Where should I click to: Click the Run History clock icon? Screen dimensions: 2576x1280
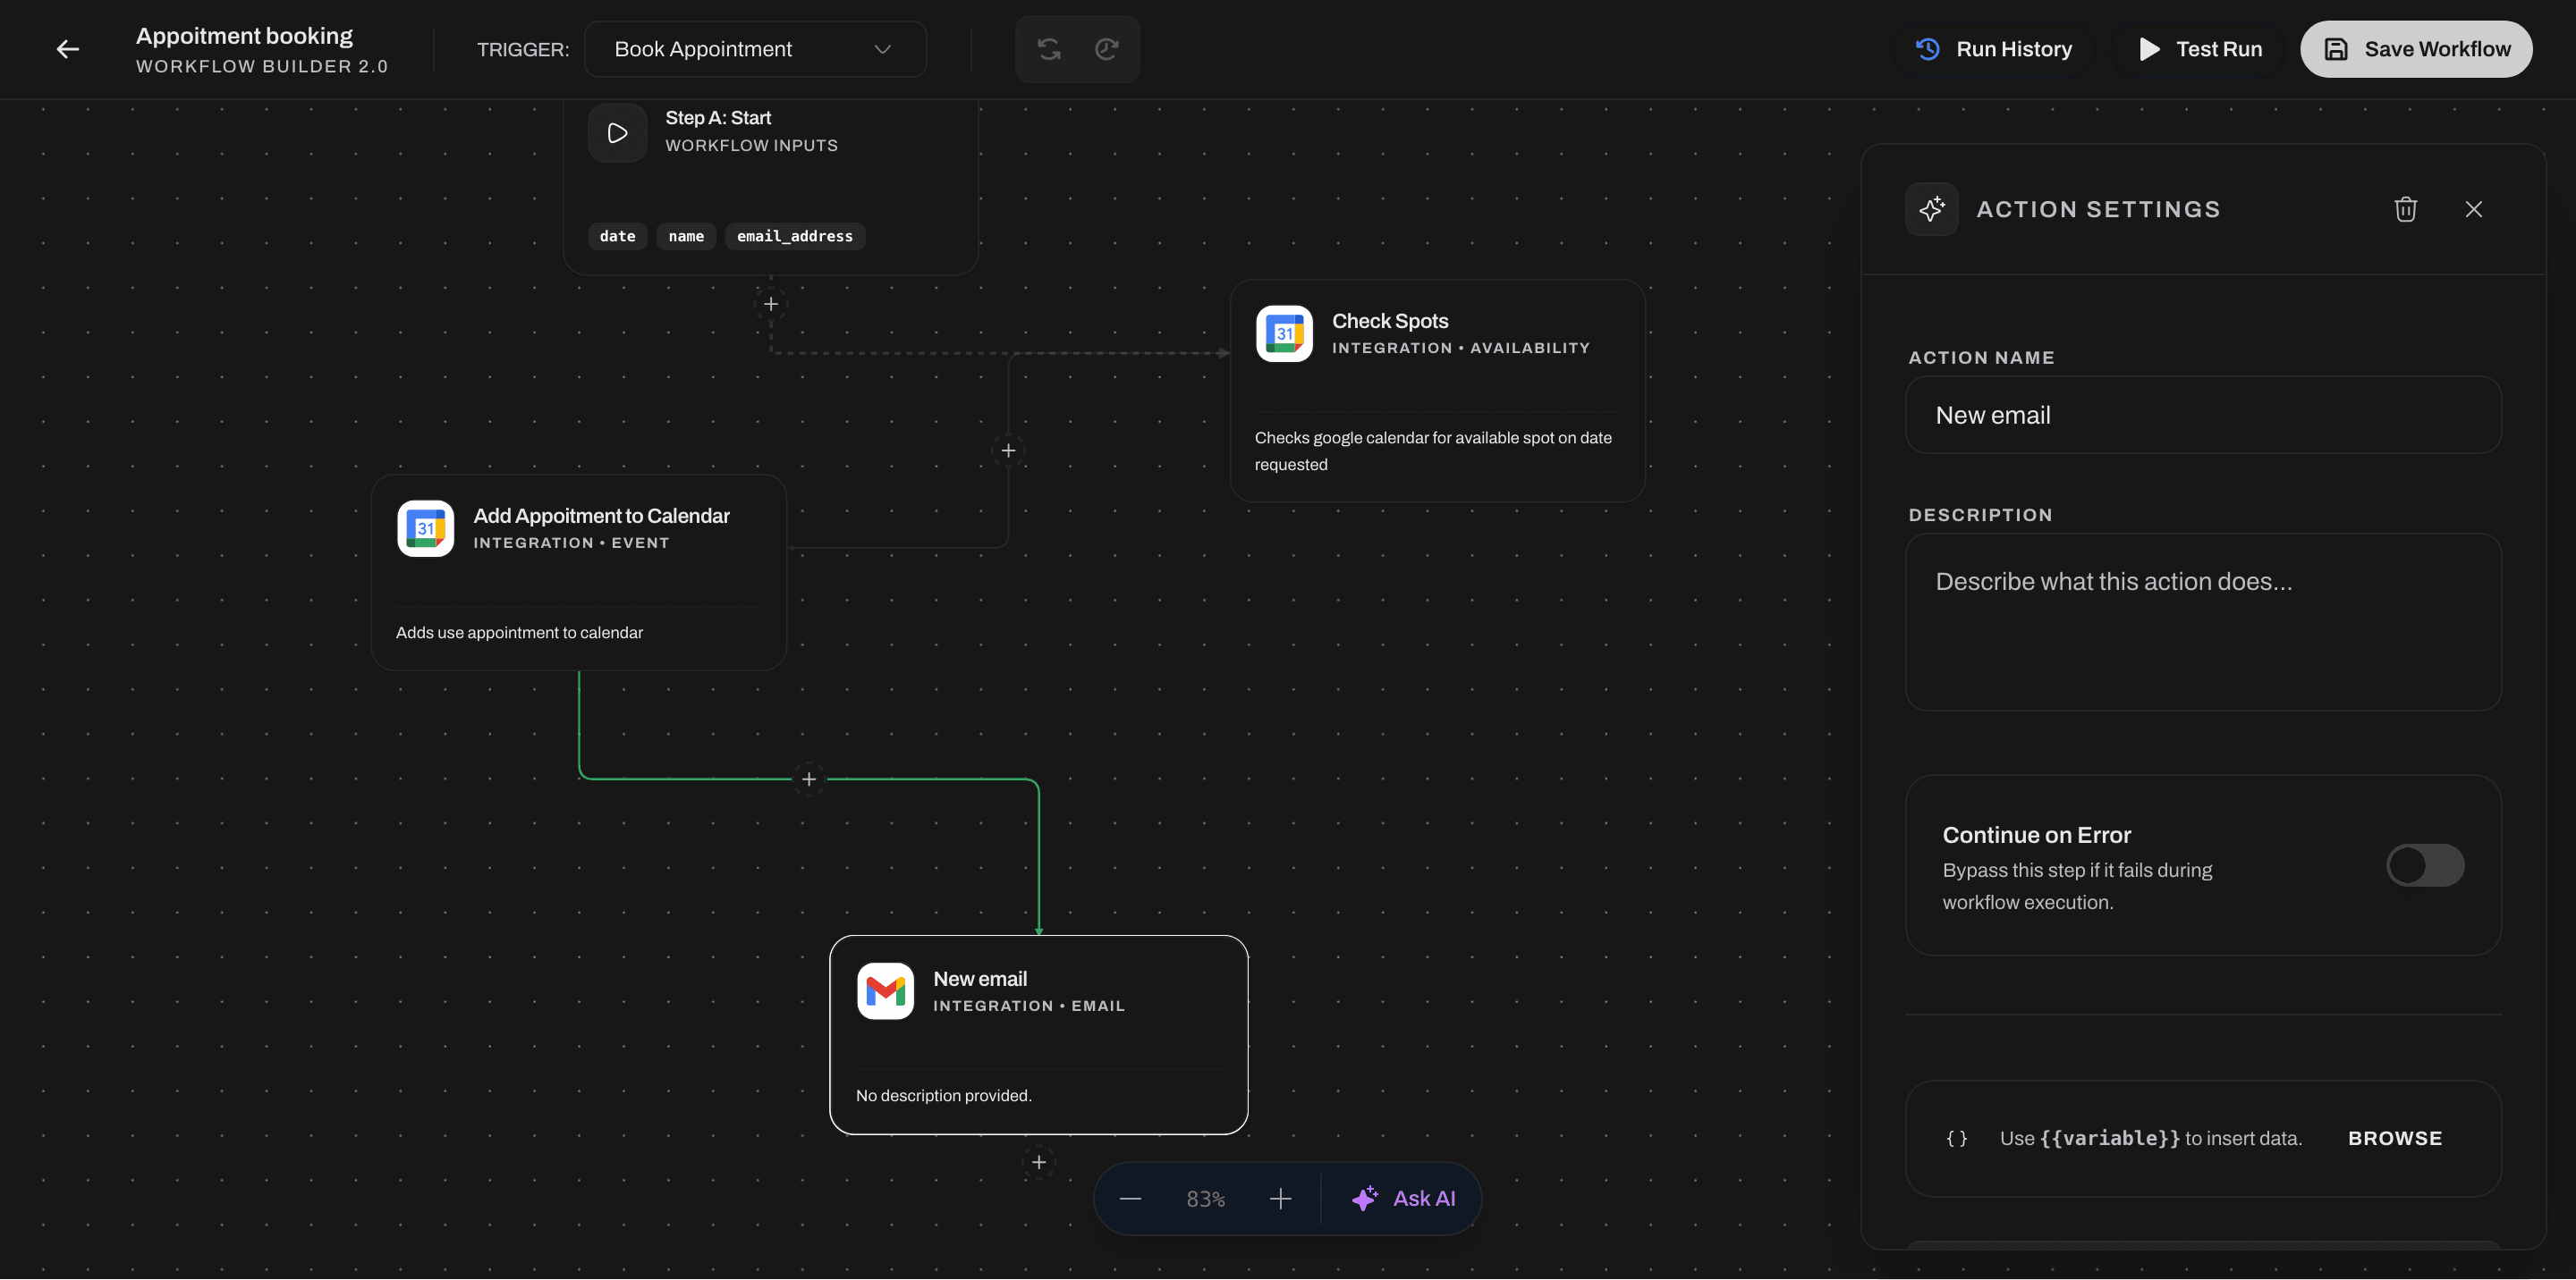pos(1928,49)
